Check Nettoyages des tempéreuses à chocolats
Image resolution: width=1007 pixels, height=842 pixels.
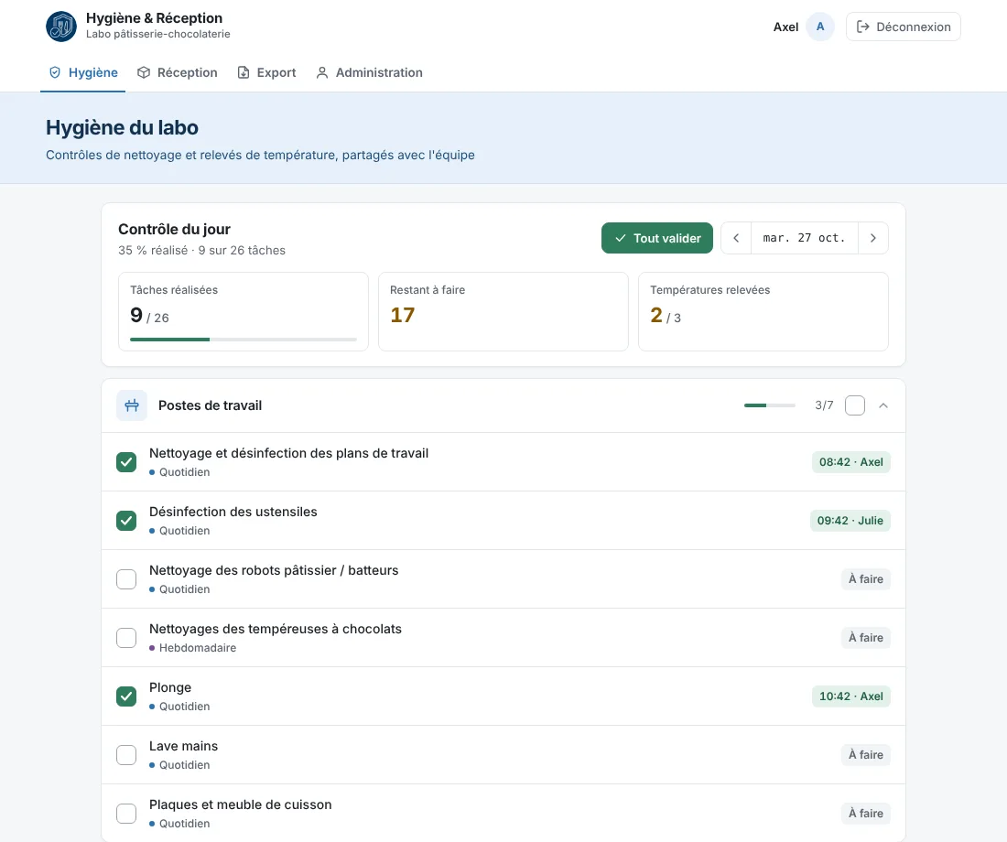coord(126,638)
